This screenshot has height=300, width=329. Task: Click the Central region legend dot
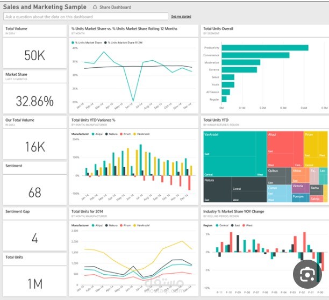click(217, 225)
